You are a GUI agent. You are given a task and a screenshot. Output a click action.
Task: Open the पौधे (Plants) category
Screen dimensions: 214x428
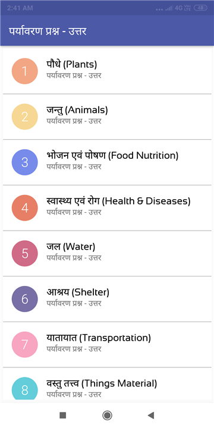coord(107,71)
